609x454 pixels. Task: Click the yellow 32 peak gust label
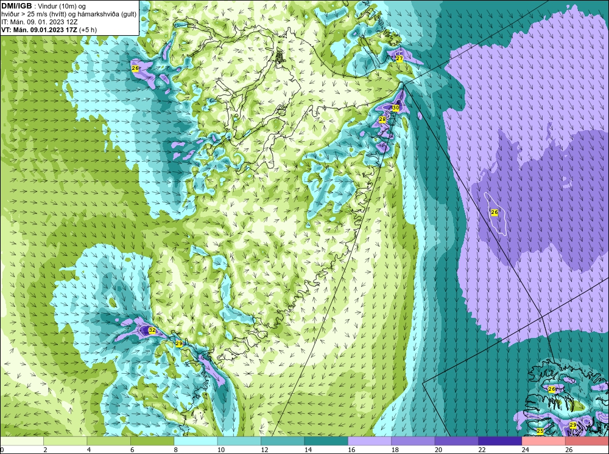point(152,331)
